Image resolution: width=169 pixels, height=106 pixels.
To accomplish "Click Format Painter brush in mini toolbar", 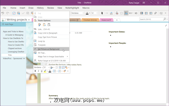I will pyautogui.click(x=65, y=71).
